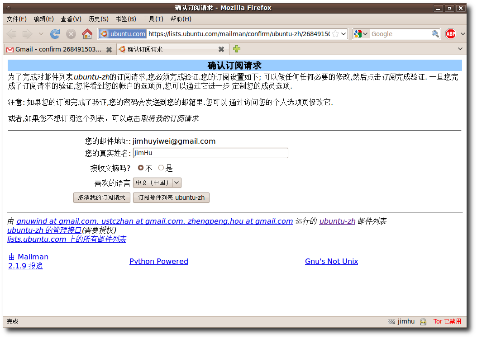The image size is (477, 338).
Task: Bookmark page with the star icon
Action: [x=335, y=34]
